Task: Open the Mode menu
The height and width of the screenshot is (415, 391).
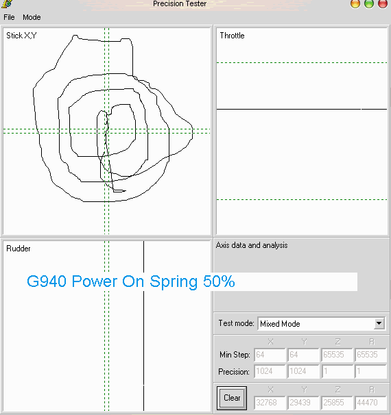Action: tap(32, 18)
